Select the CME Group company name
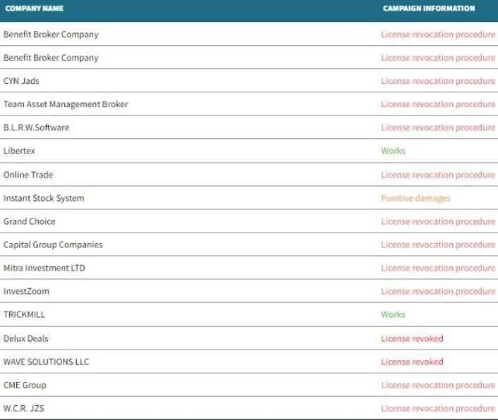 click(x=25, y=385)
